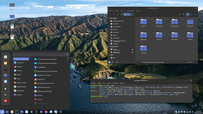Launch Ardour6 from the applications list
Screen dimensions: 203x114
40,99
